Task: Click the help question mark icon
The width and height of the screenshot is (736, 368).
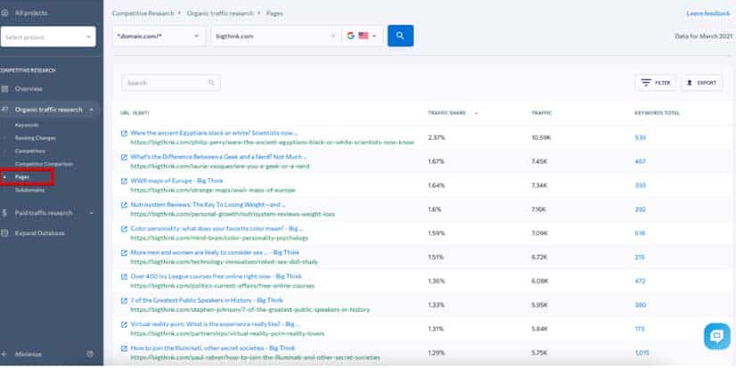Action: tap(90, 354)
